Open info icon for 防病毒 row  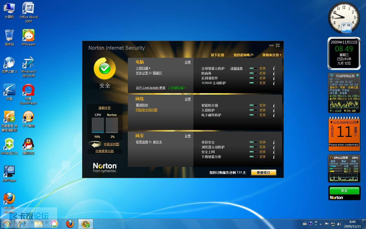tap(274, 73)
